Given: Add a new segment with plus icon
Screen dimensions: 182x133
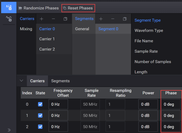Looking at the screenshot, I should (101, 19).
